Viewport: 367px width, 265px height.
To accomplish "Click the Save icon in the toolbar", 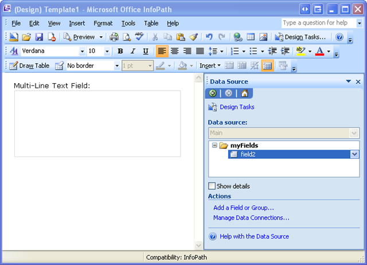I will pyautogui.click(x=39, y=37).
